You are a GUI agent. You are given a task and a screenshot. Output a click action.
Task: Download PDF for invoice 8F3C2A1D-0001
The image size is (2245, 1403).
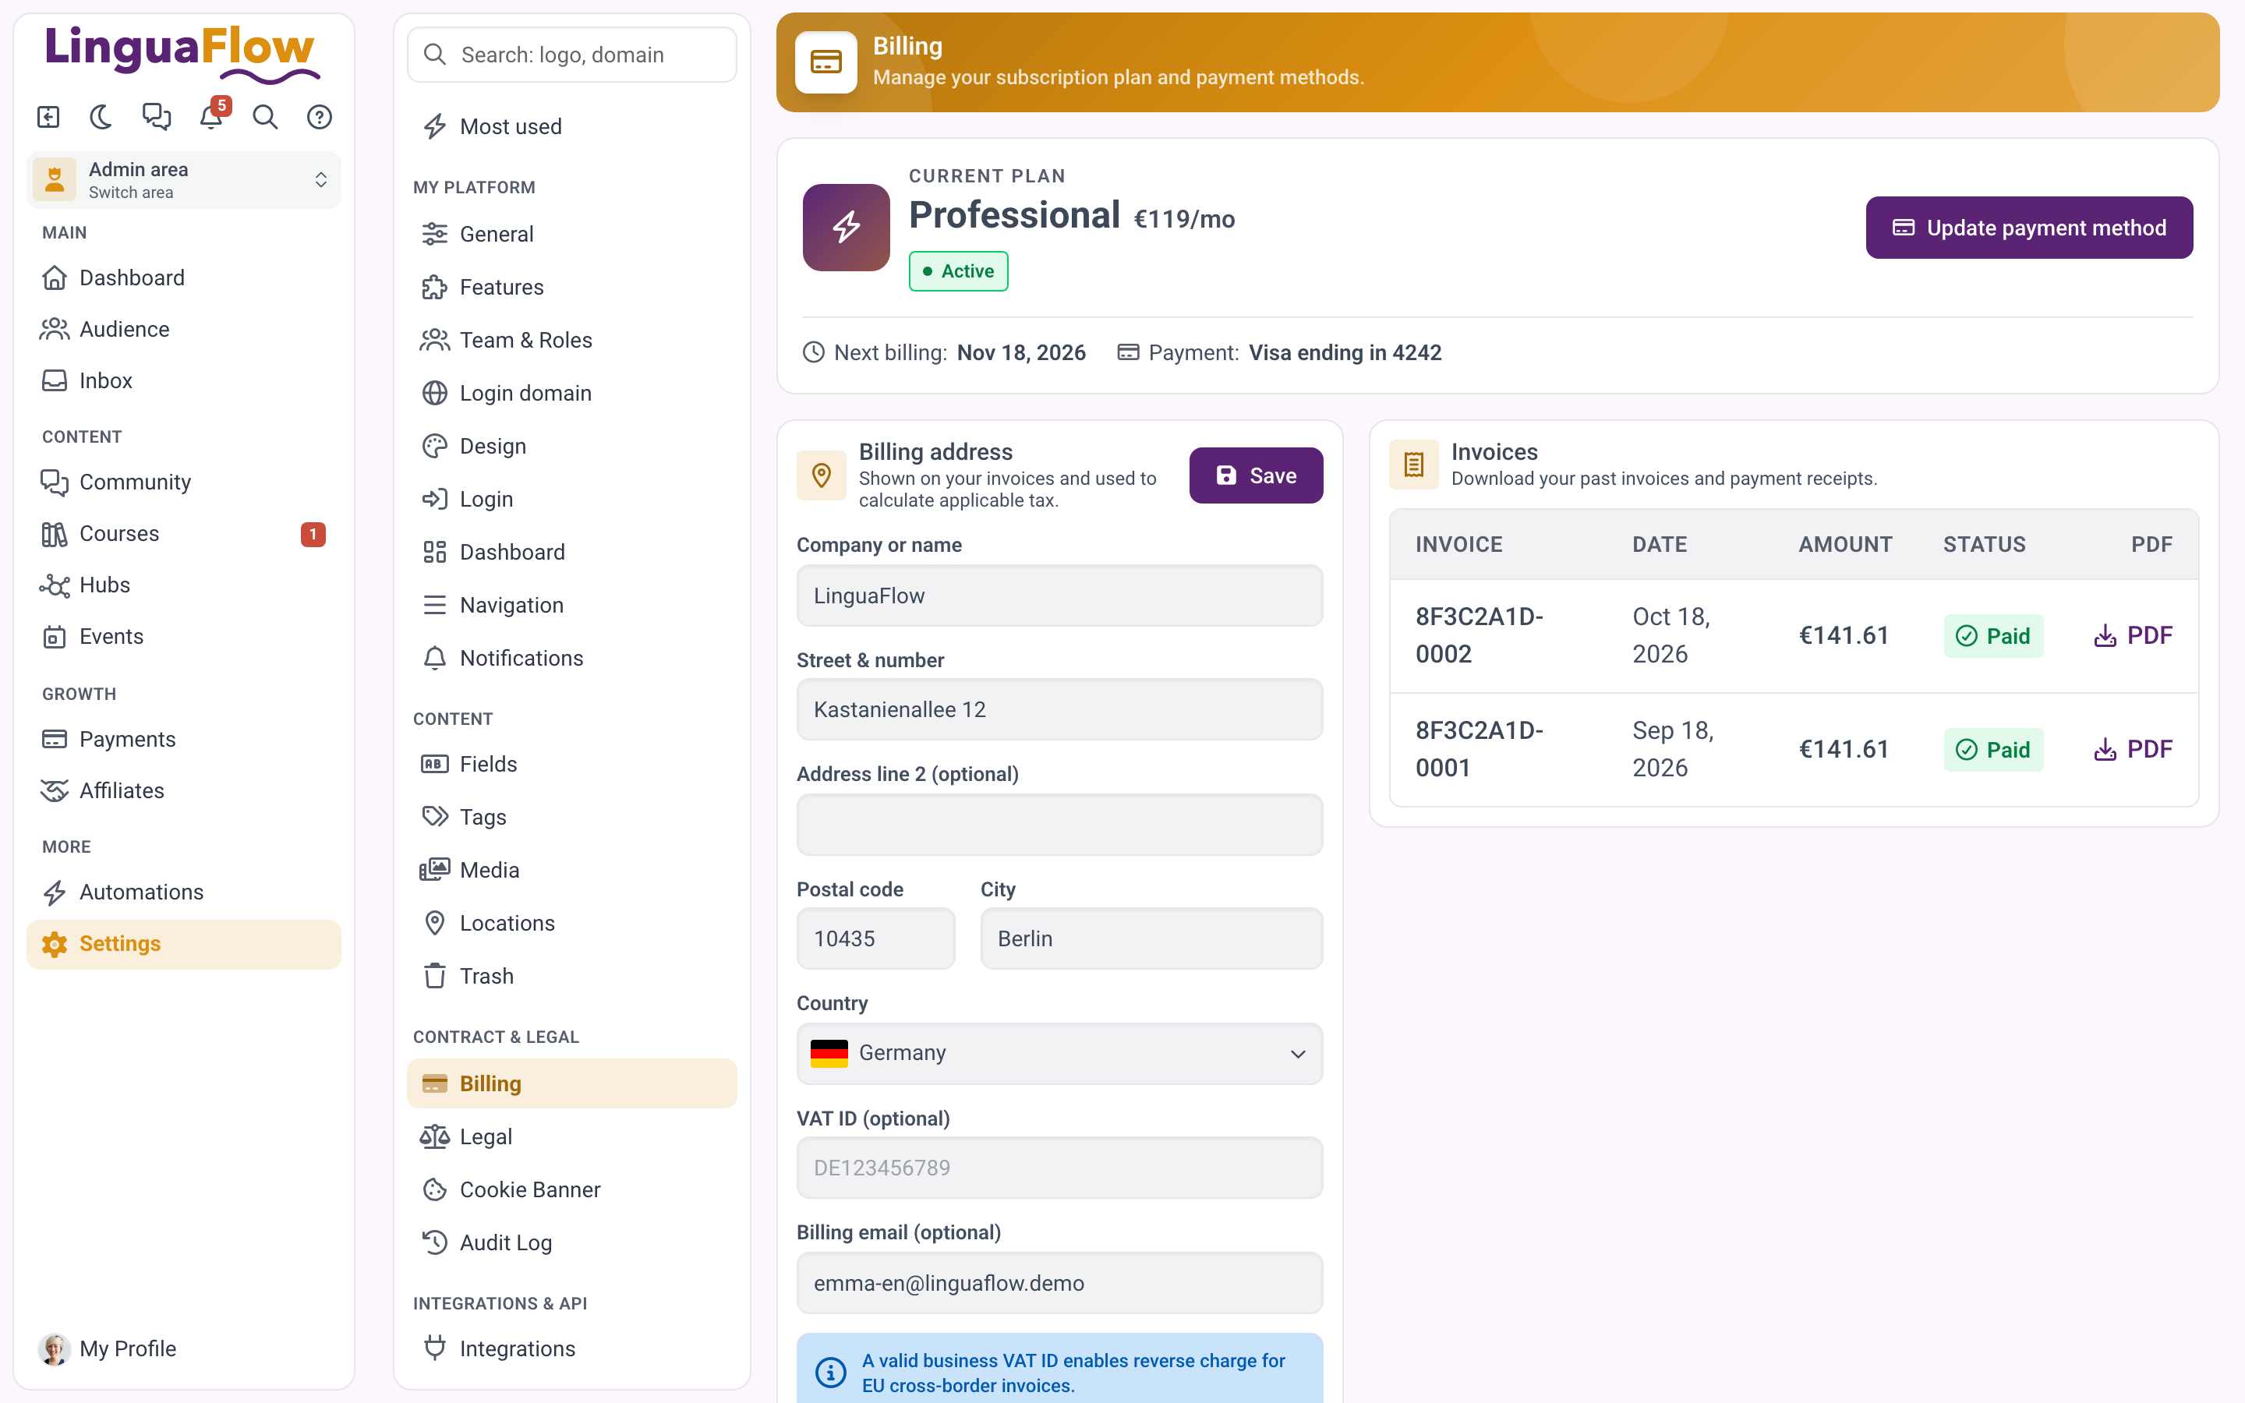(x=2132, y=750)
